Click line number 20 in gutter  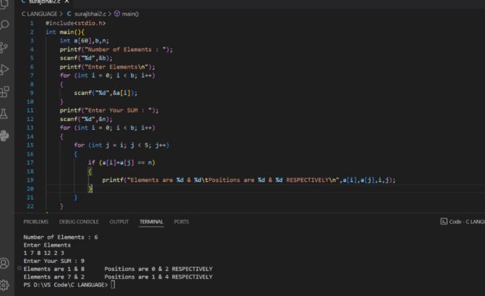[30, 188]
